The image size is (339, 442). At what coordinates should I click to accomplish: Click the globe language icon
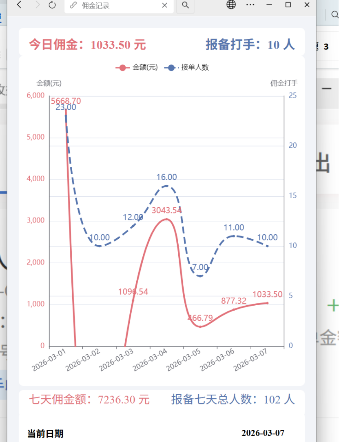(x=231, y=5)
